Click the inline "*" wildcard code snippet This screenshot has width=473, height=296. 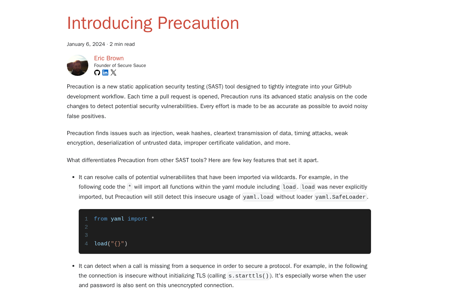pyautogui.click(x=130, y=187)
